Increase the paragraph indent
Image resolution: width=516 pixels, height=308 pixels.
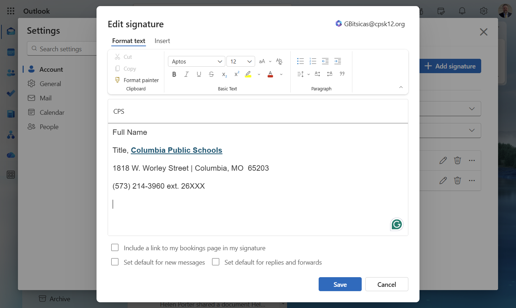point(338,61)
